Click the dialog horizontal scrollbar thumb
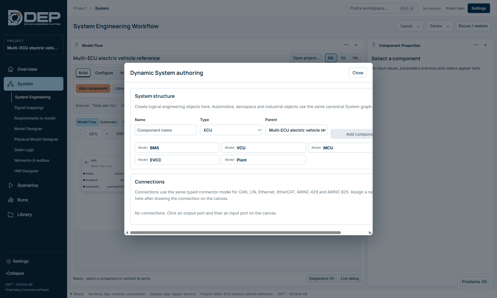Viewport: 497px width, 298px height. pyautogui.click(x=235, y=233)
